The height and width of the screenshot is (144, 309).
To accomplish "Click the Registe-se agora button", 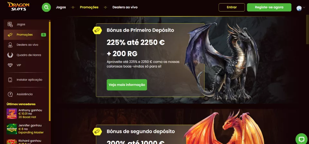I will (x=269, y=7).
